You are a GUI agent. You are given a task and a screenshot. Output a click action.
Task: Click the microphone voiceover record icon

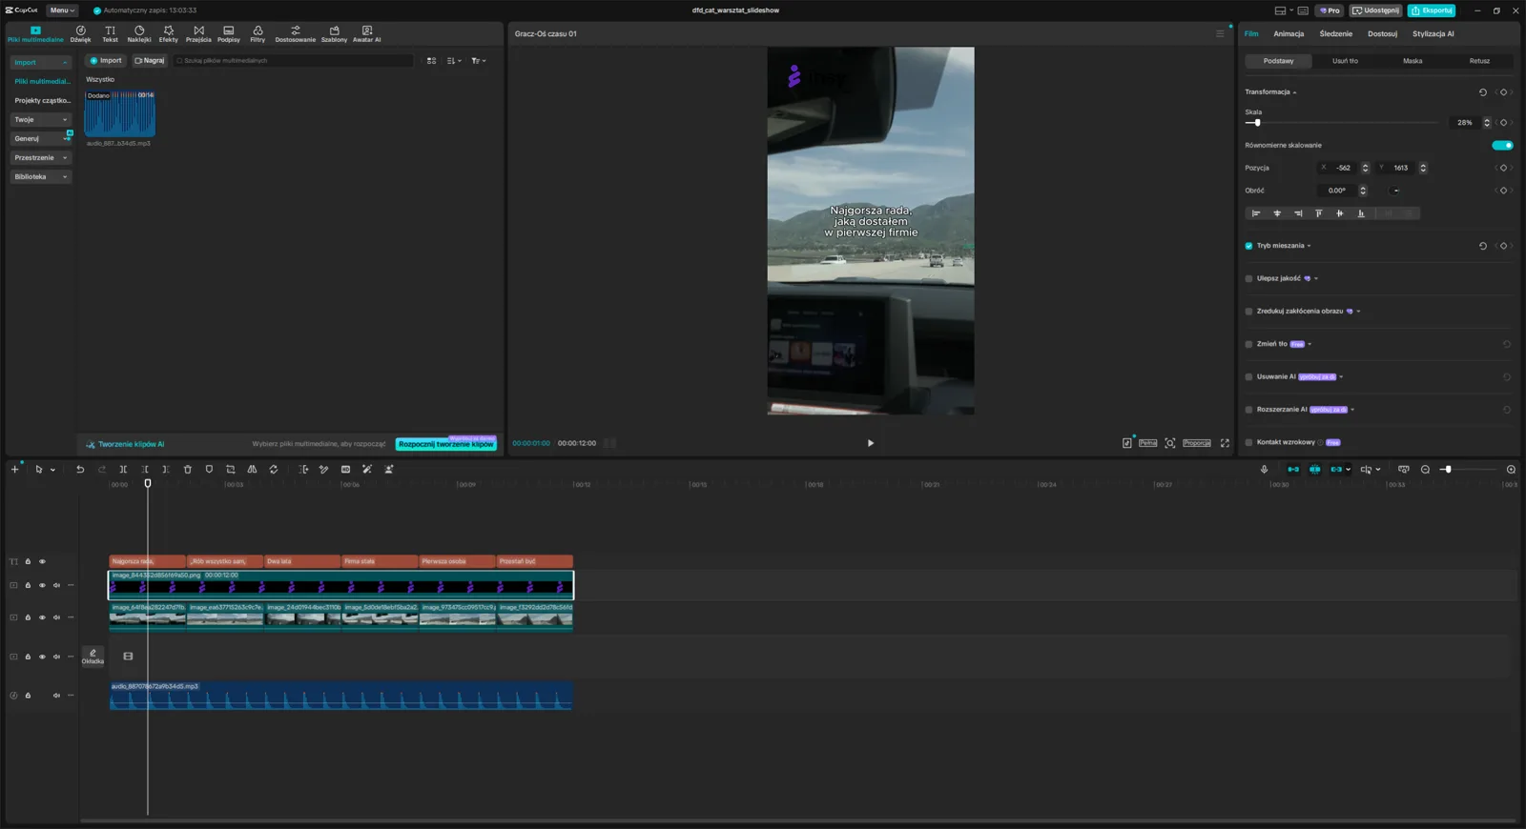tap(1264, 470)
